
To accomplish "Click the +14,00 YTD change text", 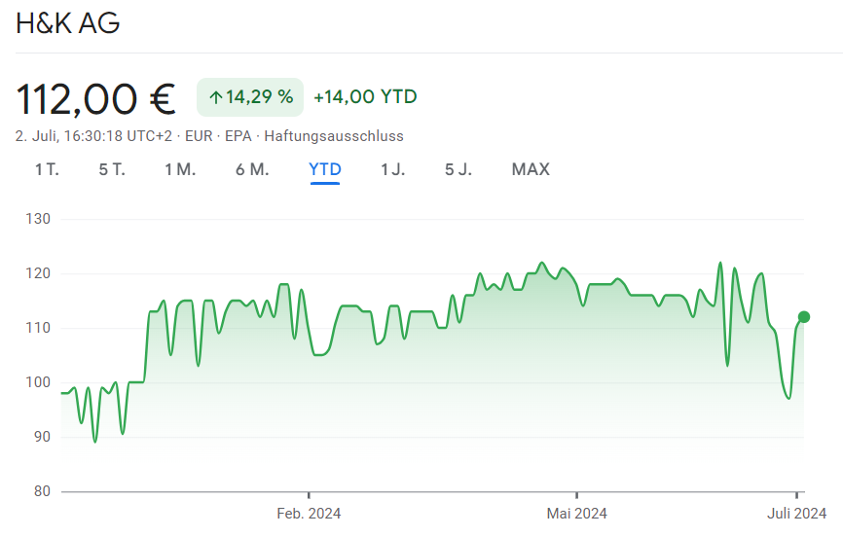I will point(365,96).
